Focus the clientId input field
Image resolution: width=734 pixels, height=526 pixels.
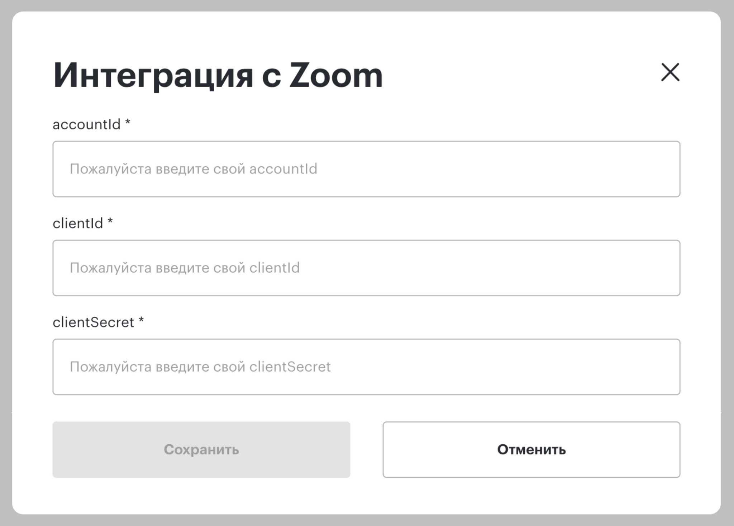(x=366, y=268)
